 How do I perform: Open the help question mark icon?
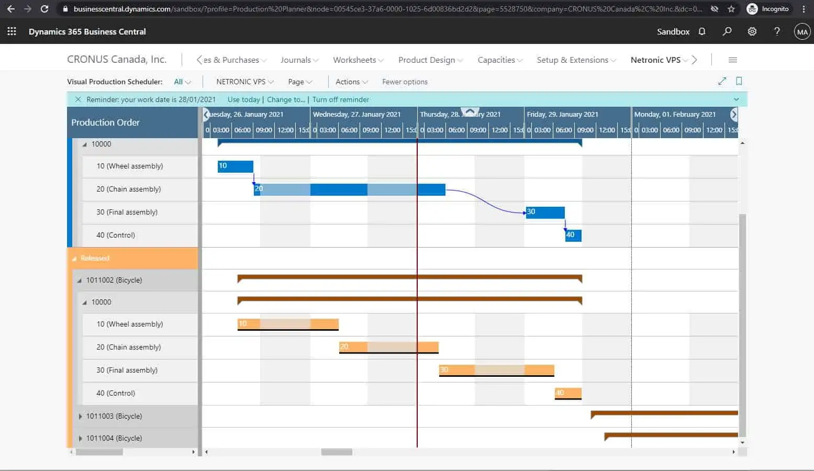[x=777, y=31]
